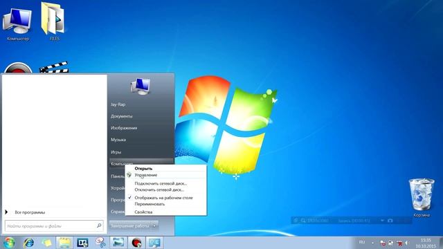Click the volume speaker tray icon
Viewport: 443px width, 249px height.
[407, 243]
